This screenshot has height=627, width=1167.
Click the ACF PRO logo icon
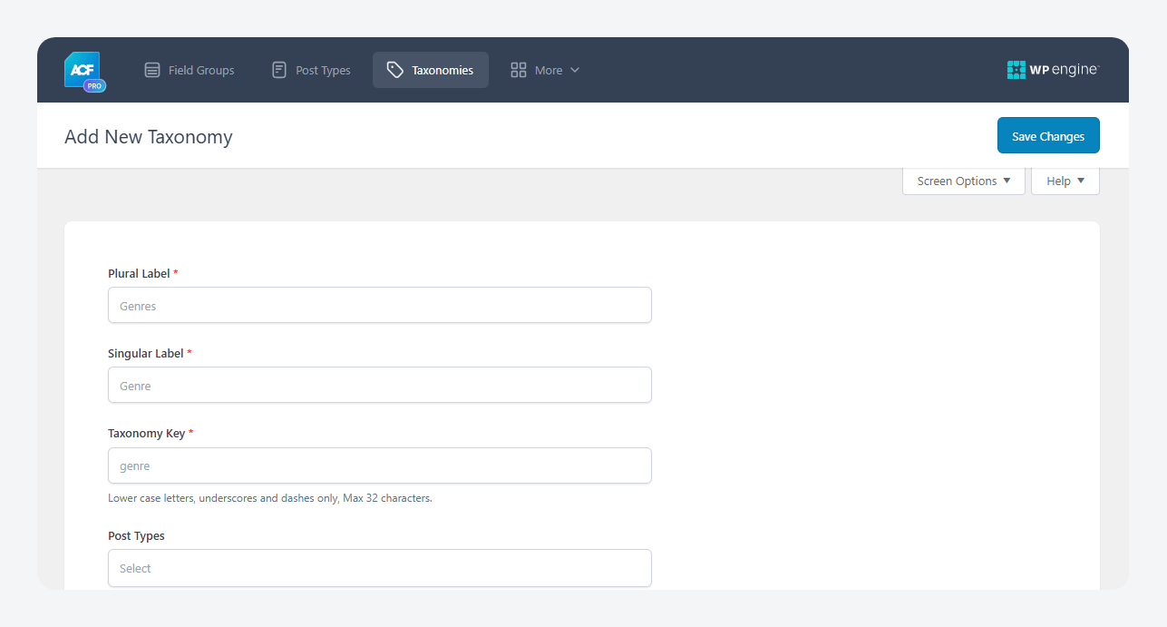(x=85, y=72)
